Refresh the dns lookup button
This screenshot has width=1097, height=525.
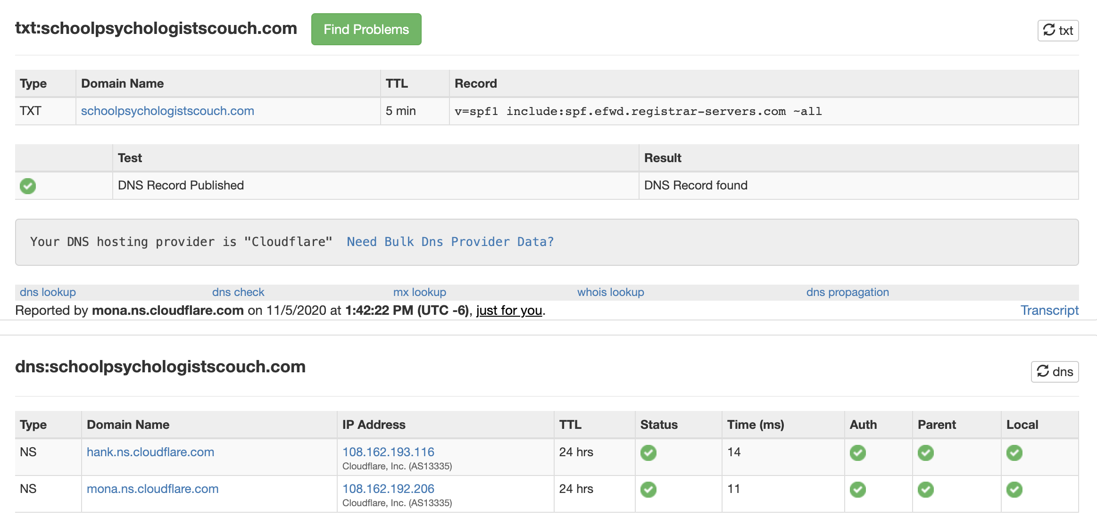(1055, 372)
